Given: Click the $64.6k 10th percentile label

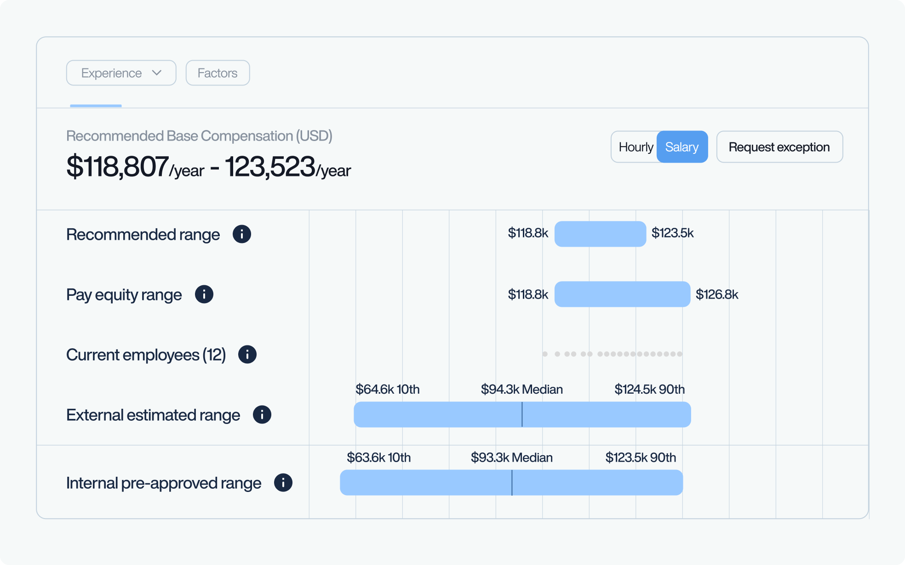Looking at the screenshot, I should click(387, 390).
